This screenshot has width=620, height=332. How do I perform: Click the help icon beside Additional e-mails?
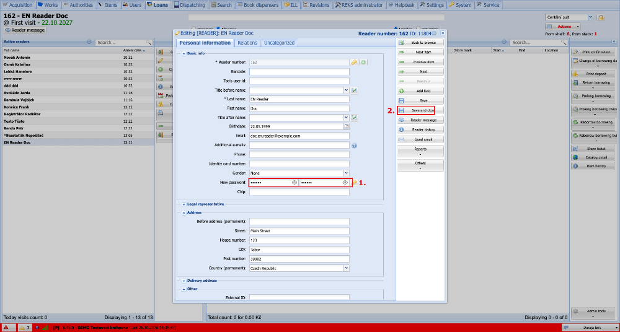[354, 146]
